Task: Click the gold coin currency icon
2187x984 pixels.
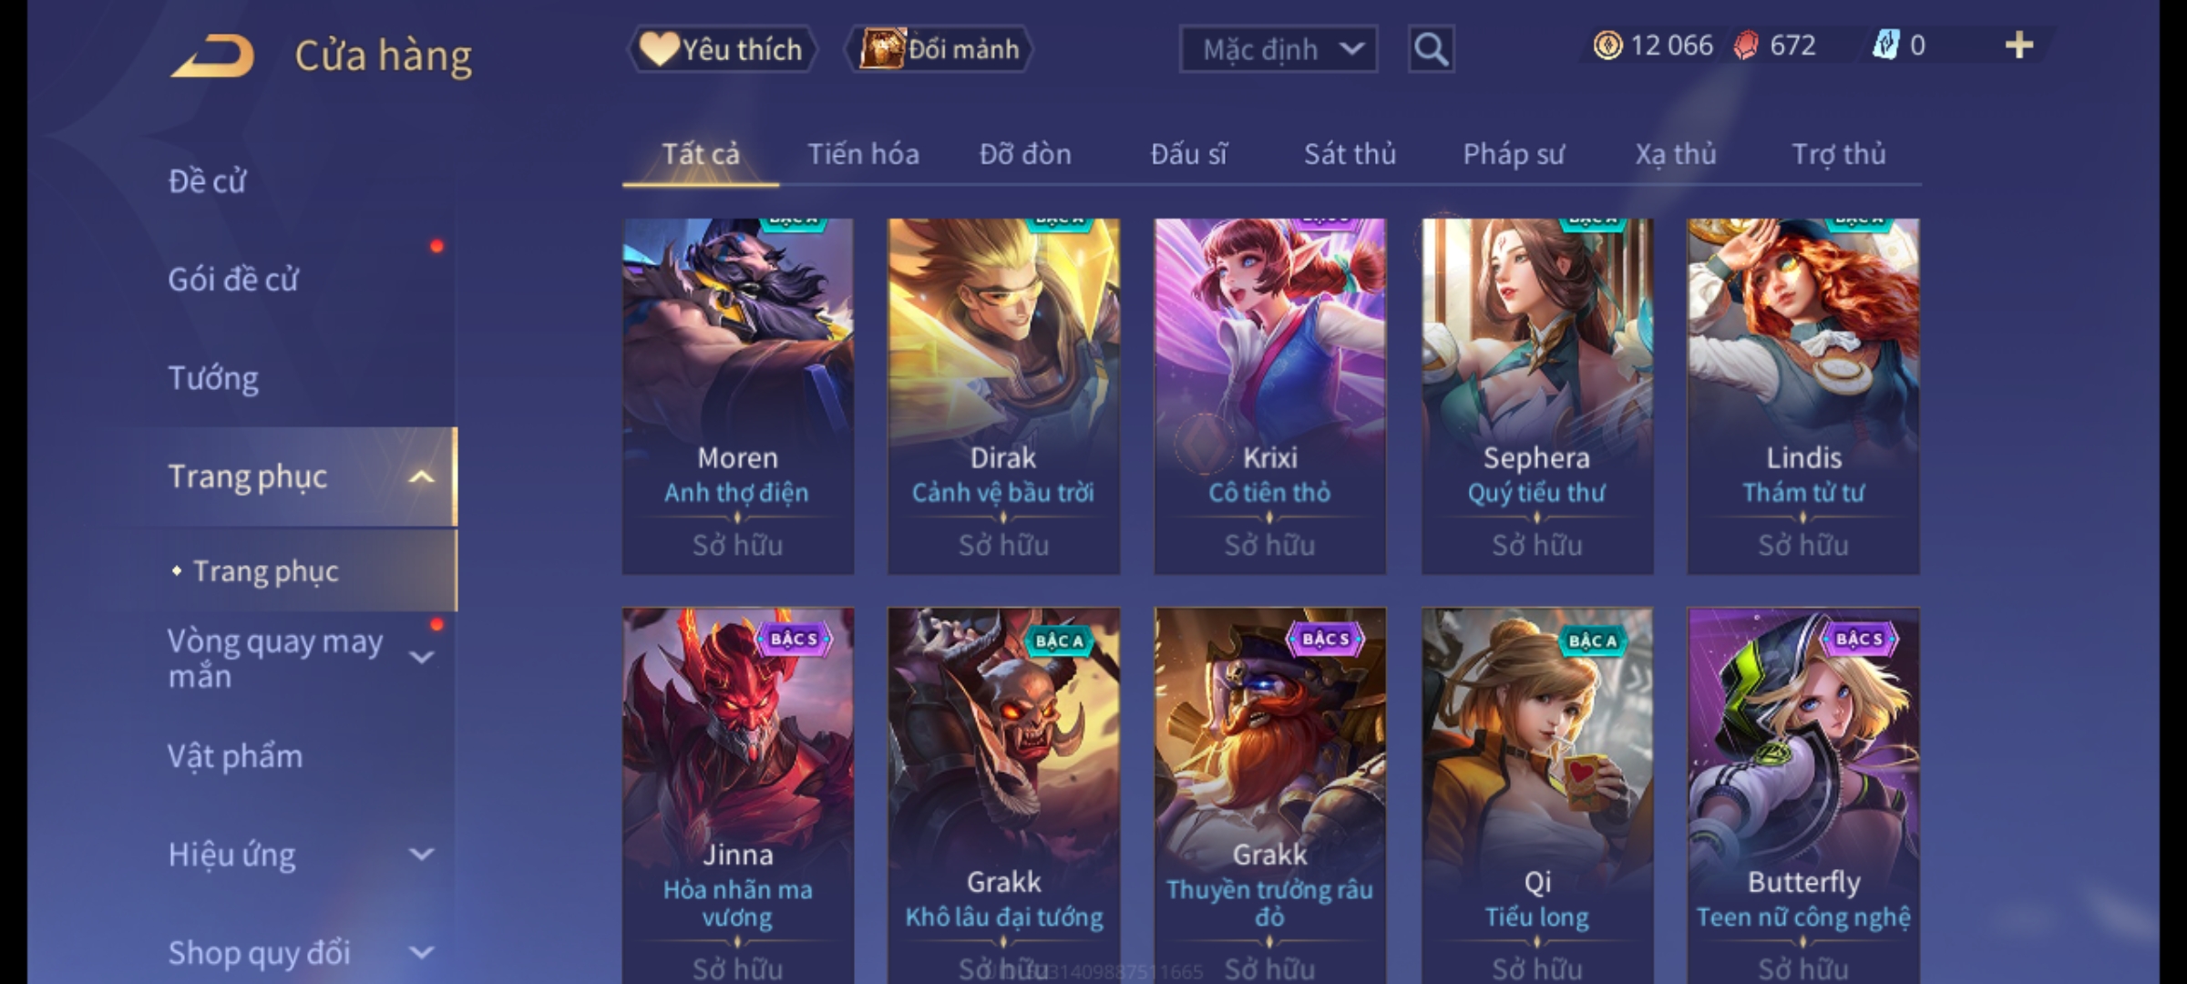Action: coord(1607,46)
